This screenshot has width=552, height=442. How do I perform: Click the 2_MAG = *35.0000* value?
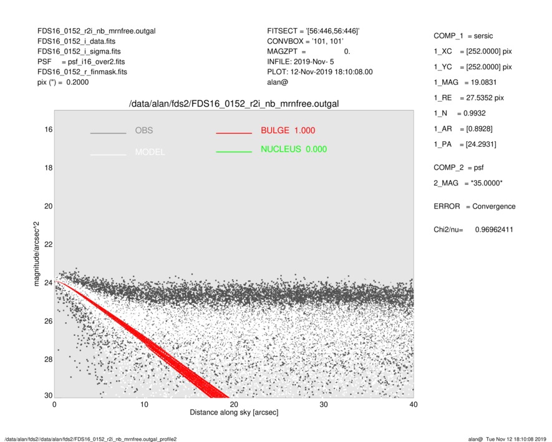point(468,183)
